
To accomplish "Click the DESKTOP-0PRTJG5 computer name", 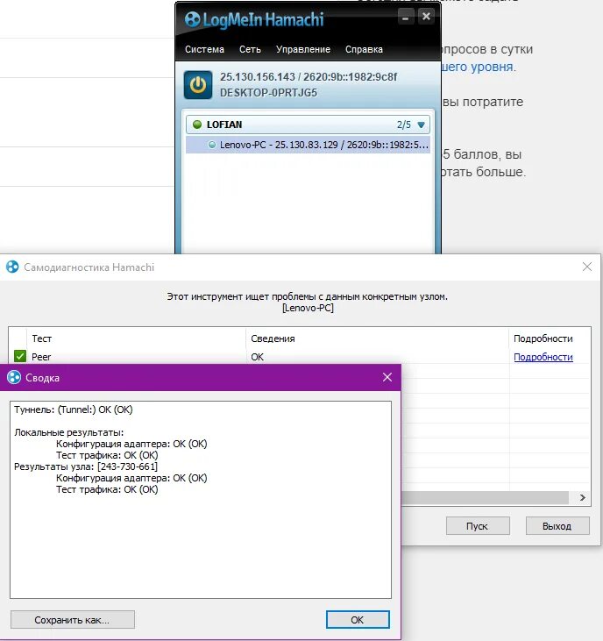I will pyautogui.click(x=268, y=93).
